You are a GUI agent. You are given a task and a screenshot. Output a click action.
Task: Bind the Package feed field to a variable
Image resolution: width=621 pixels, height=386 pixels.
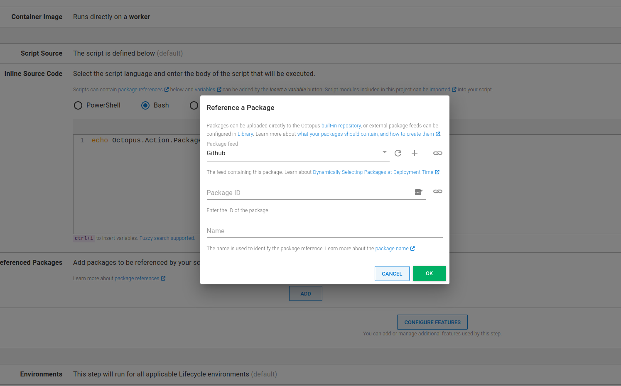pos(437,153)
